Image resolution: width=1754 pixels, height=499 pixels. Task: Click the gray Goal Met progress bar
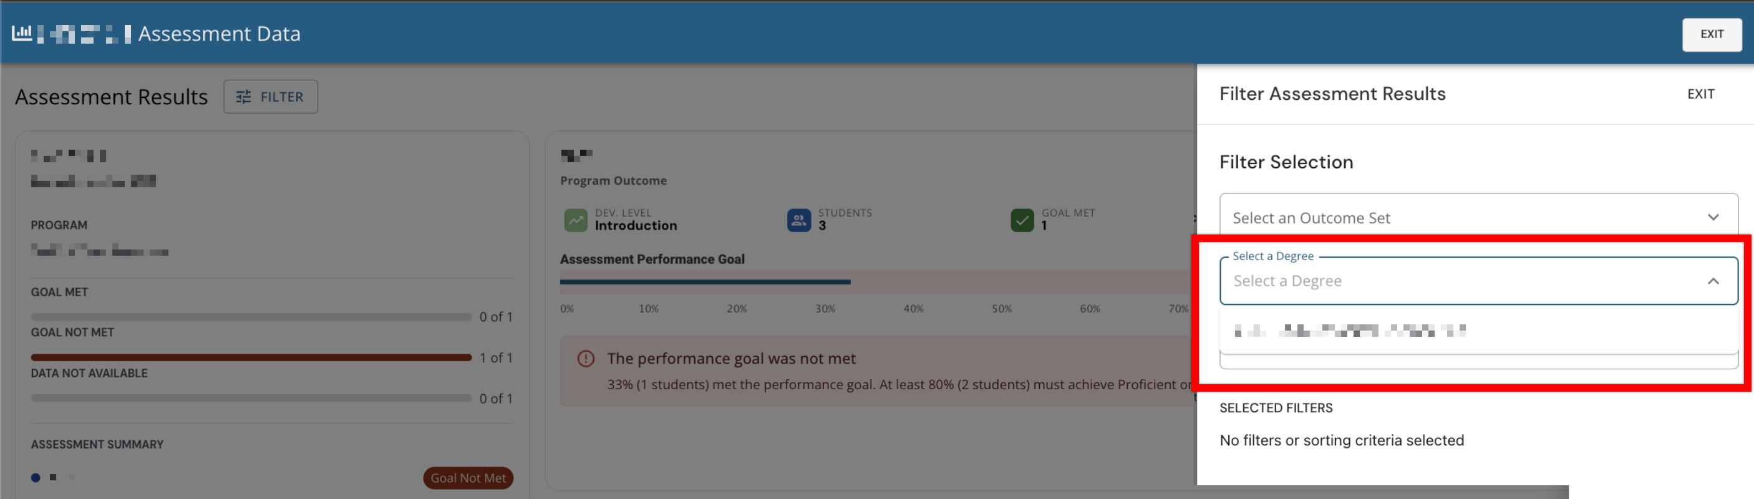pos(251,317)
